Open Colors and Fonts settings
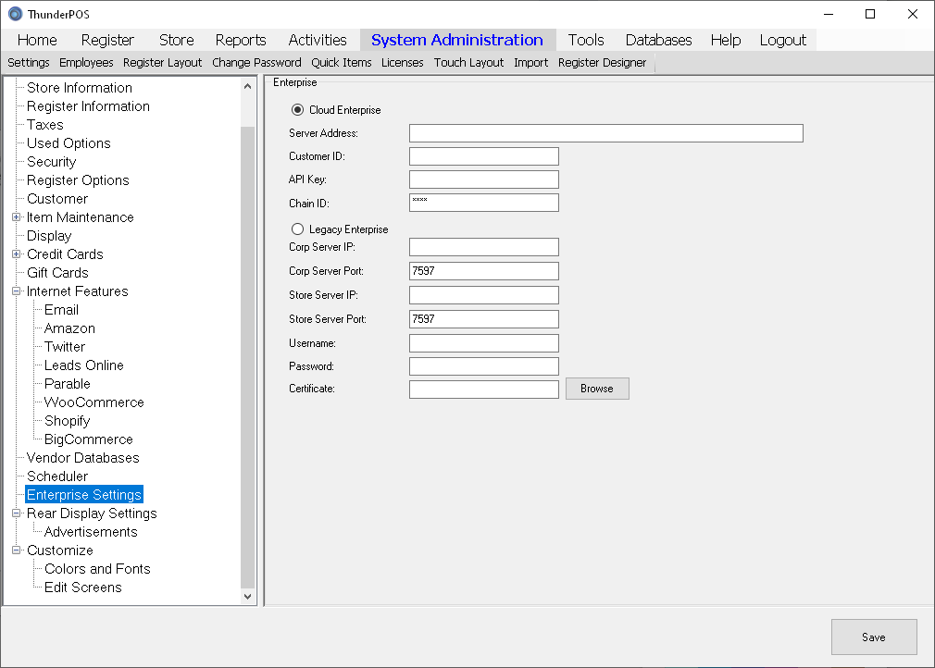Image resolution: width=935 pixels, height=668 pixels. point(97,569)
